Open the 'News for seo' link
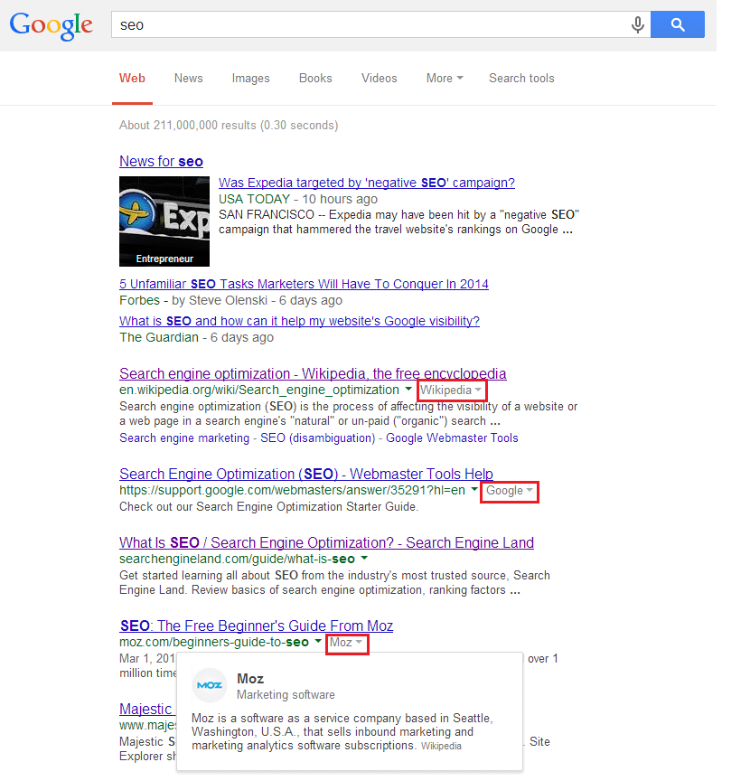 point(161,161)
